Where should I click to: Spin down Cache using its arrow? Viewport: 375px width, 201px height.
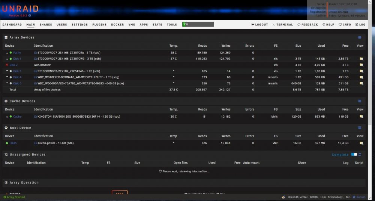coord(7,117)
